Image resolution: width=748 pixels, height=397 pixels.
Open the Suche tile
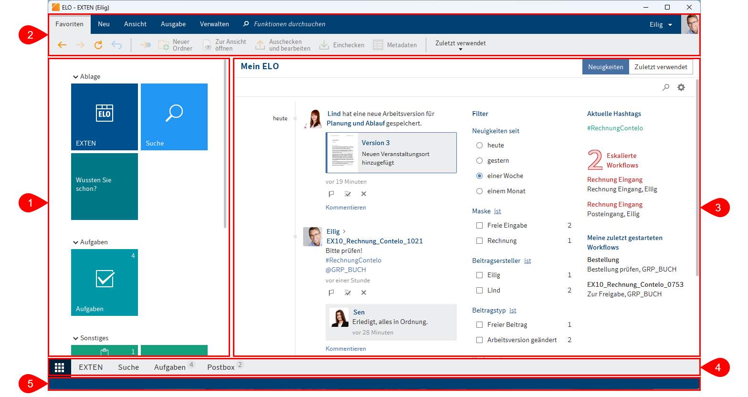[174, 117]
